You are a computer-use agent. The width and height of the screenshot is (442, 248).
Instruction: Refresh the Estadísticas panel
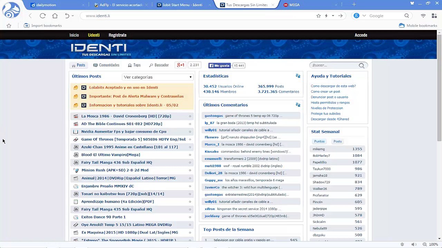[298, 76]
